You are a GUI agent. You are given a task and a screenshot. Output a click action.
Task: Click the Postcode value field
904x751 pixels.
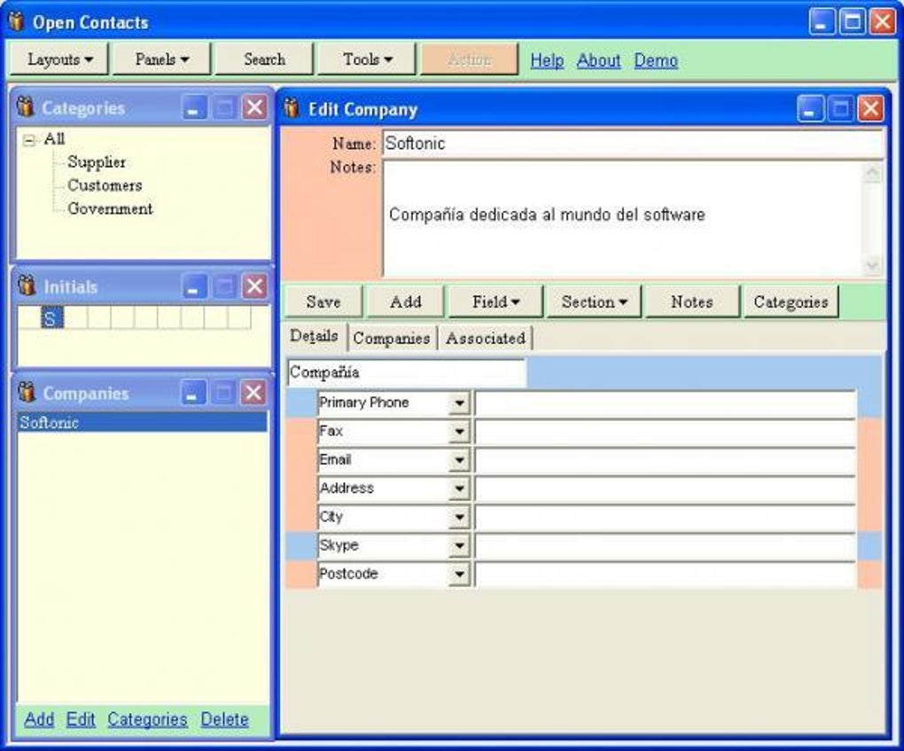click(x=666, y=575)
